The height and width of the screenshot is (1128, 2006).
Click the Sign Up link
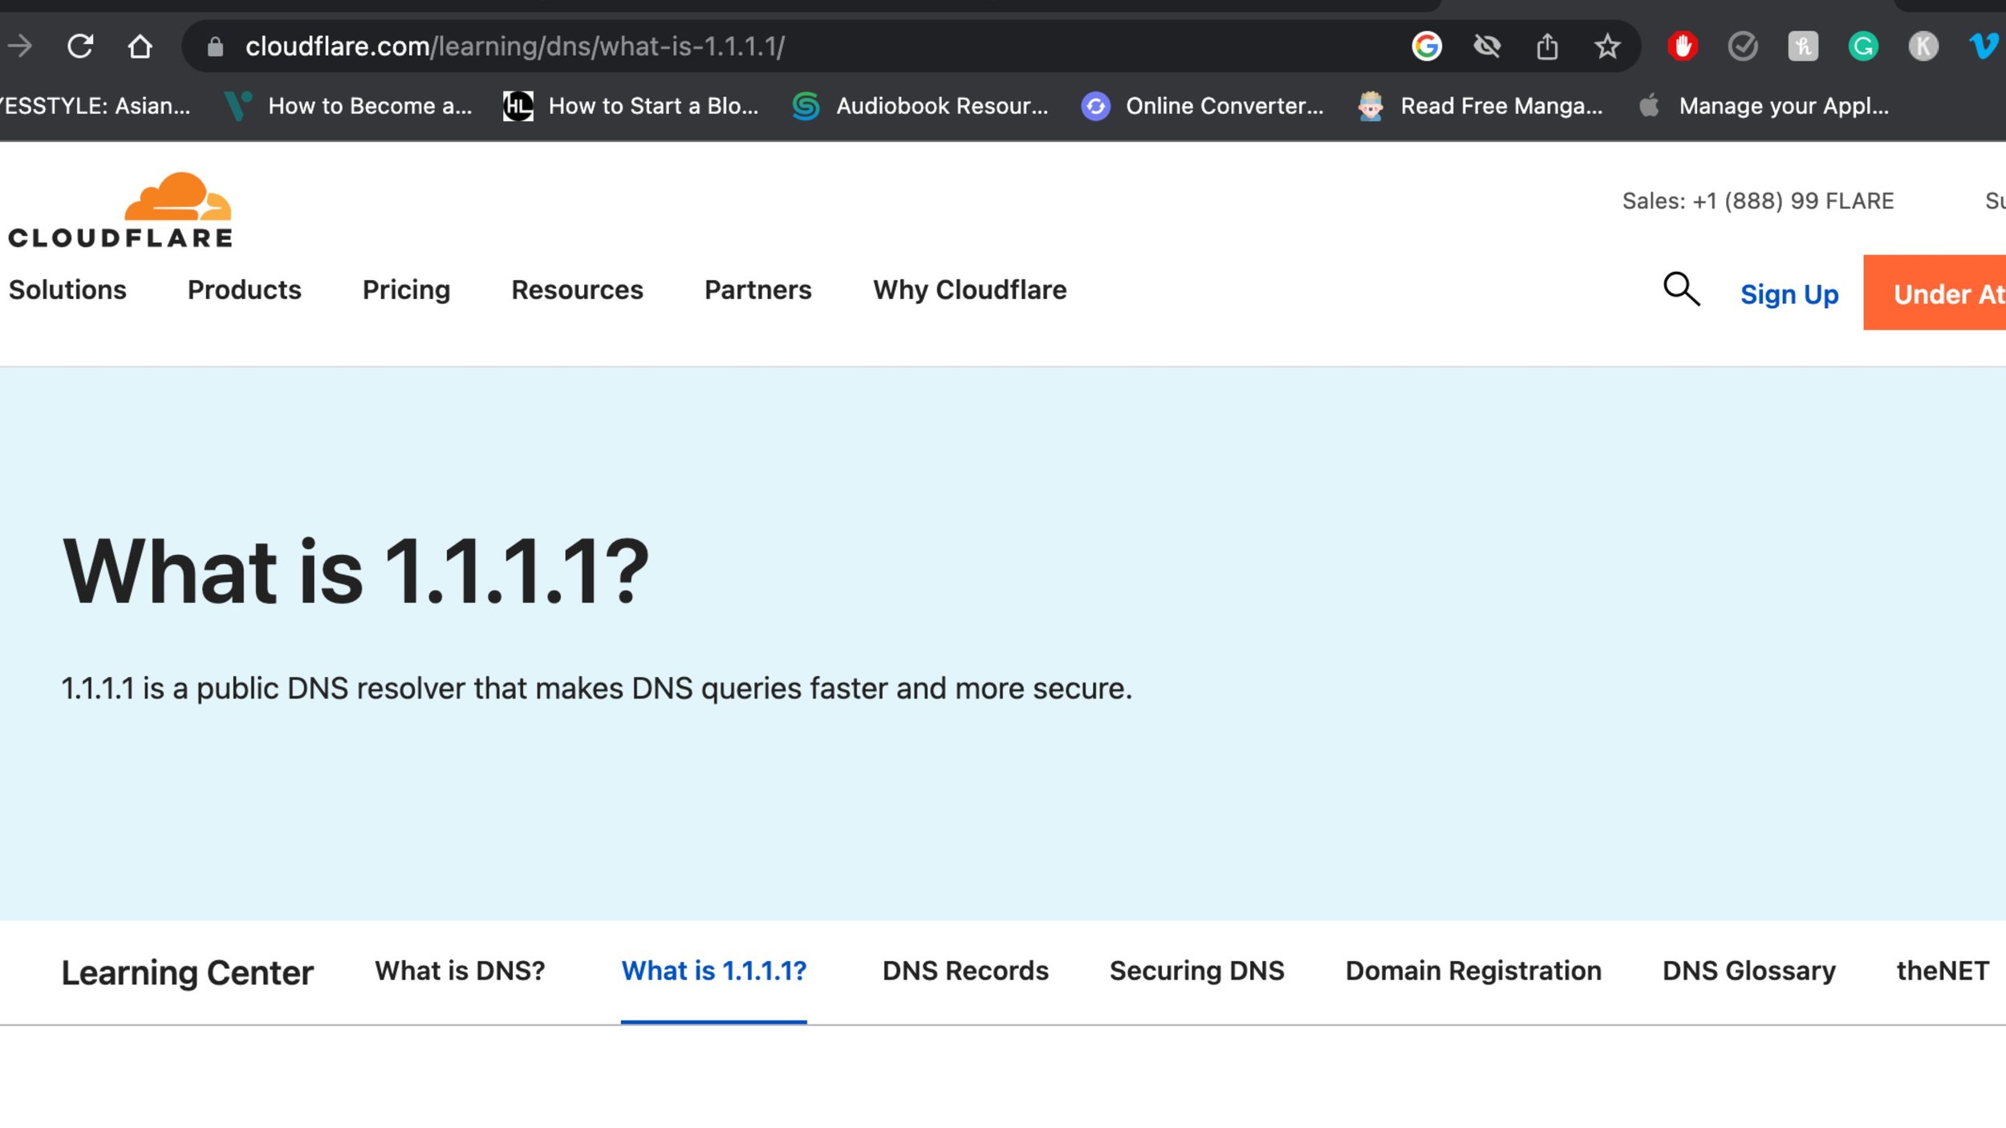click(1789, 294)
